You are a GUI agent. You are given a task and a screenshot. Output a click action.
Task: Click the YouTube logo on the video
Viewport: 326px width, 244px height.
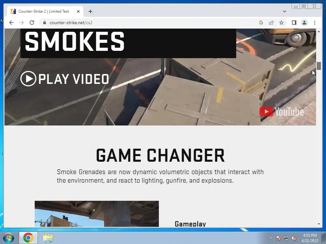(x=281, y=112)
